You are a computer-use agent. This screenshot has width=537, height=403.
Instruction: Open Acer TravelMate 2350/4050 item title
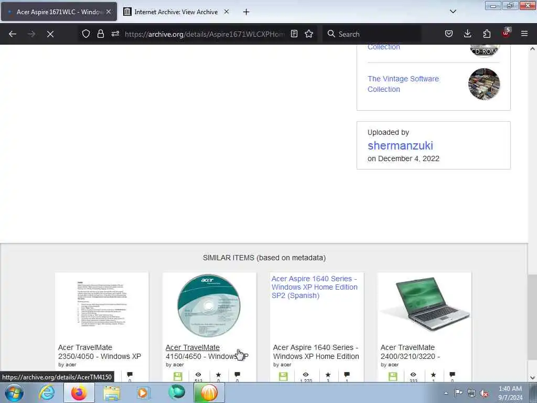coord(99,352)
